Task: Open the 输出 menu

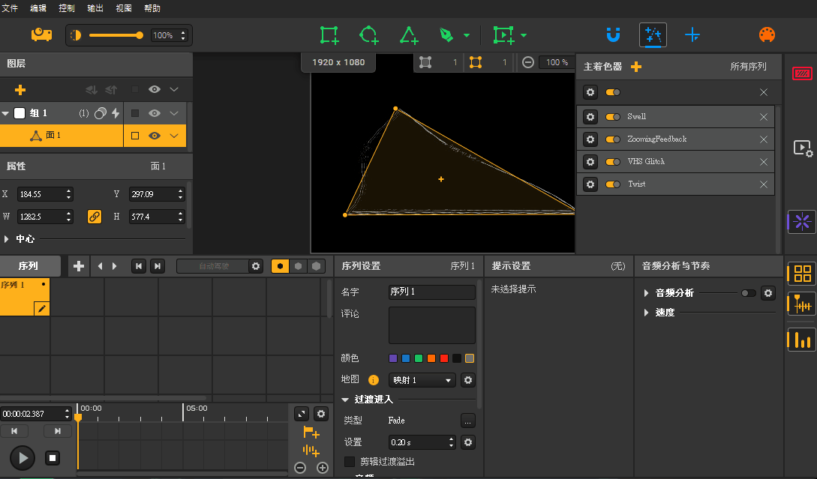Action: pyautogui.click(x=95, y=8)
